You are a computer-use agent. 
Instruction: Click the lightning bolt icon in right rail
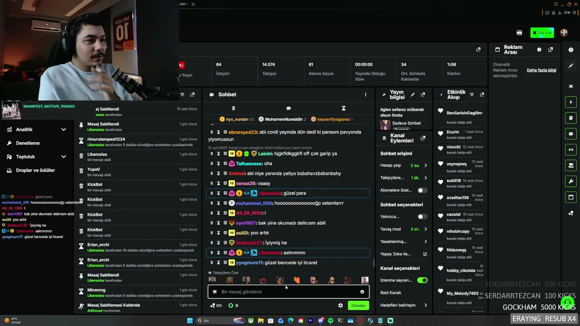[x=571, y=102]
